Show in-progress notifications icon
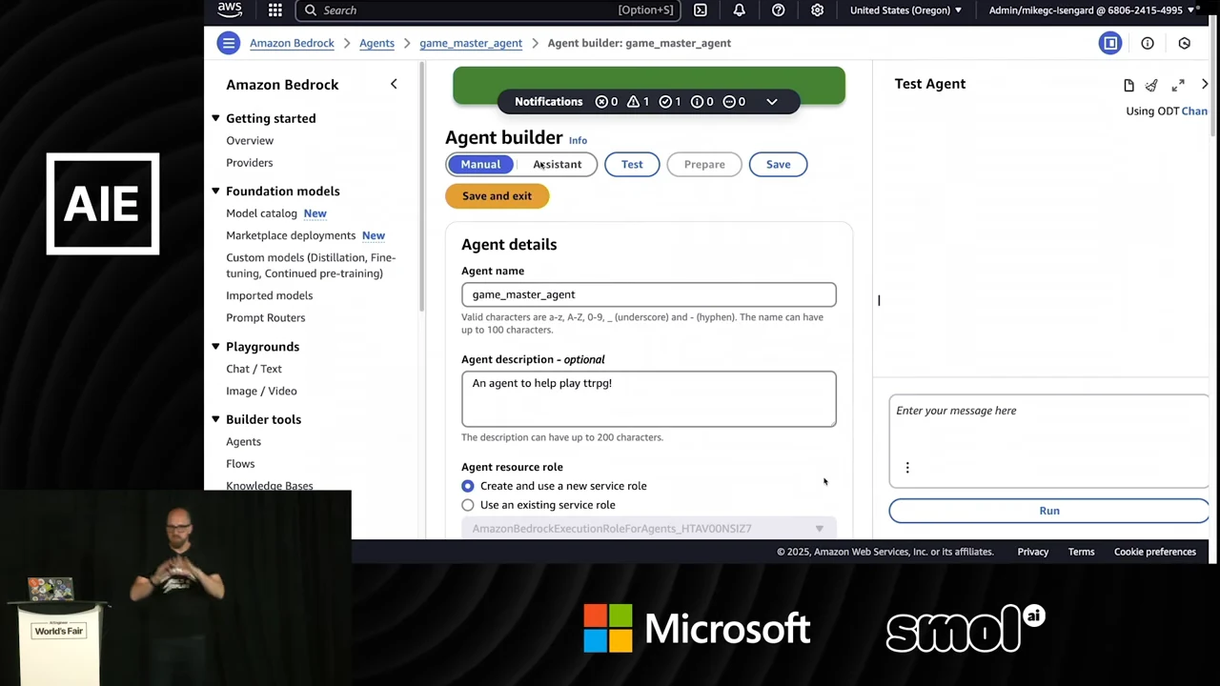The image size is (1220, 686). pos(734,101)
